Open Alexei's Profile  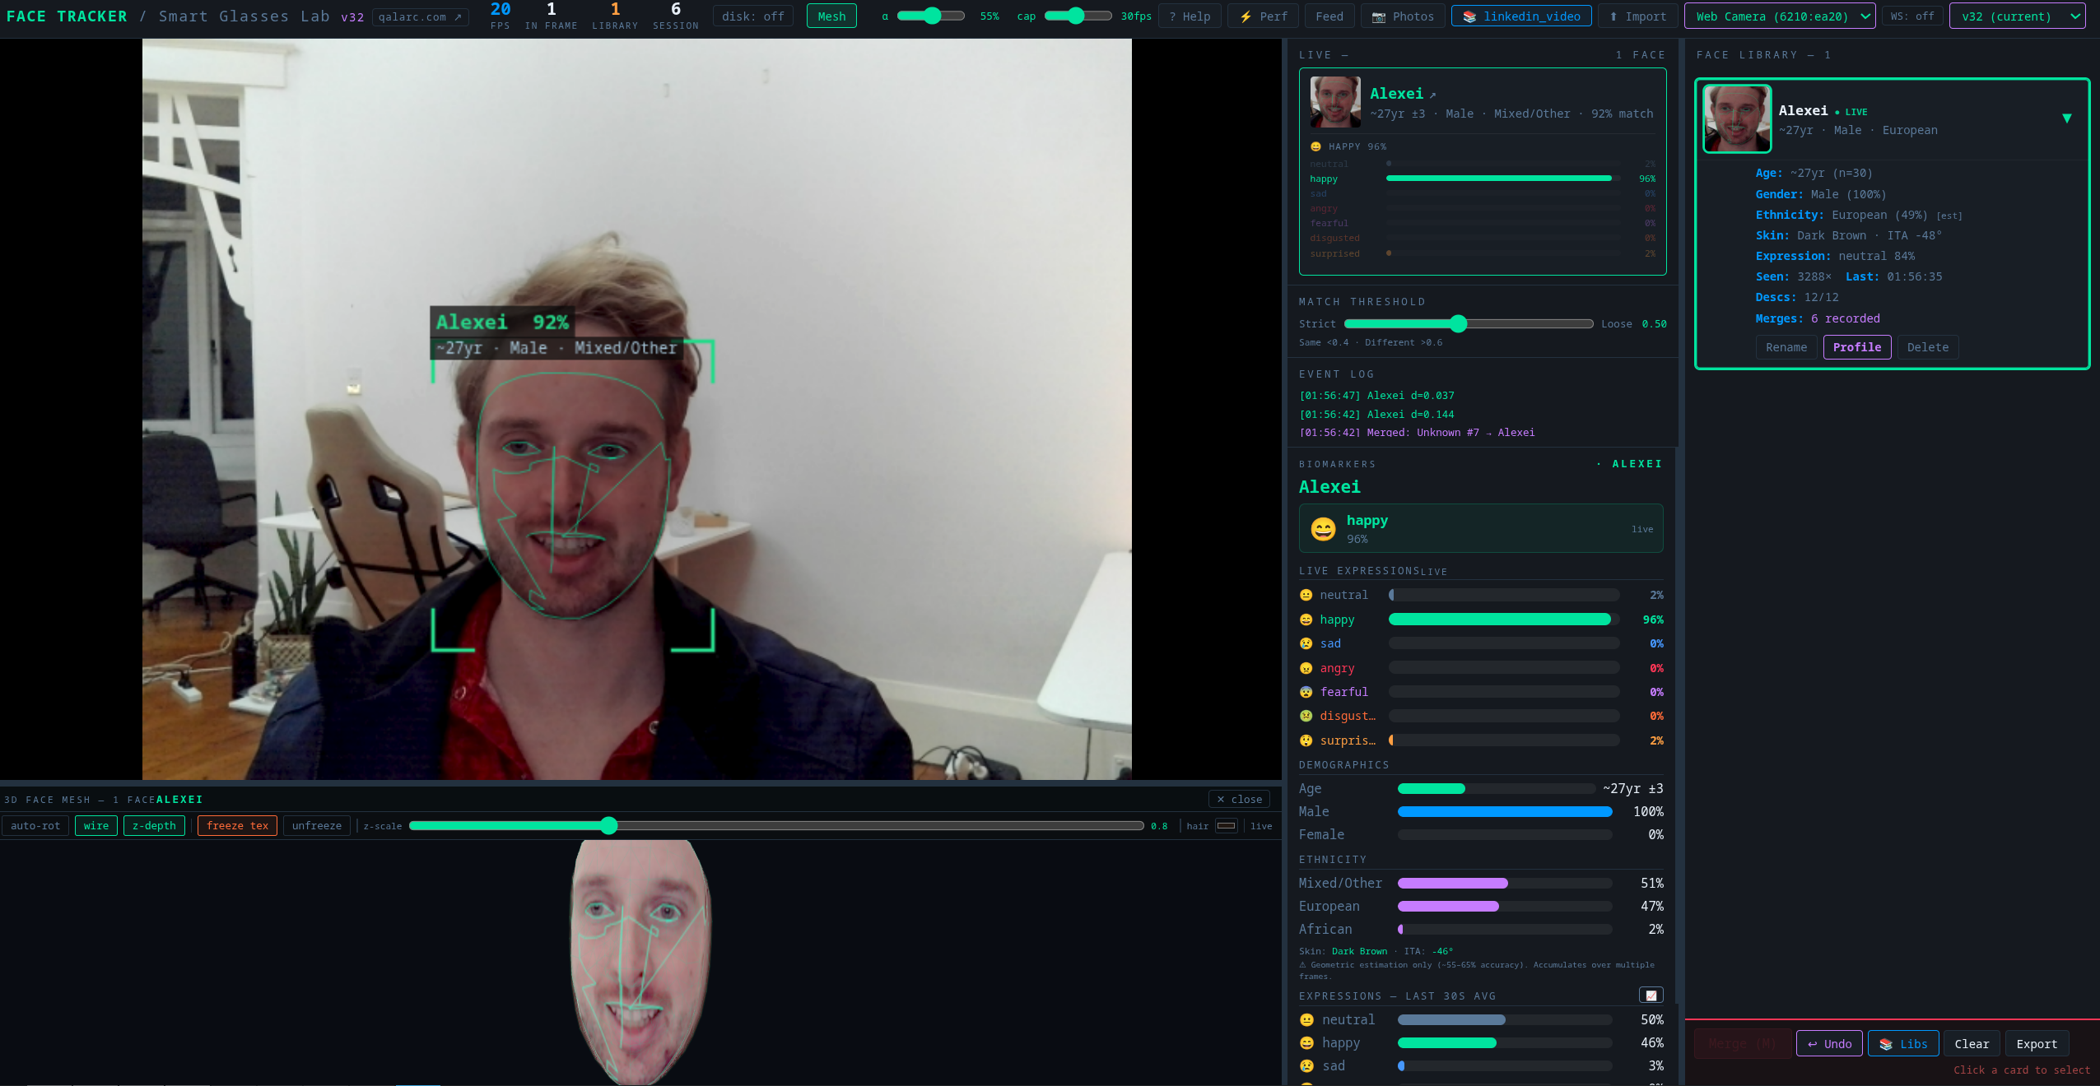[1856, 347]
